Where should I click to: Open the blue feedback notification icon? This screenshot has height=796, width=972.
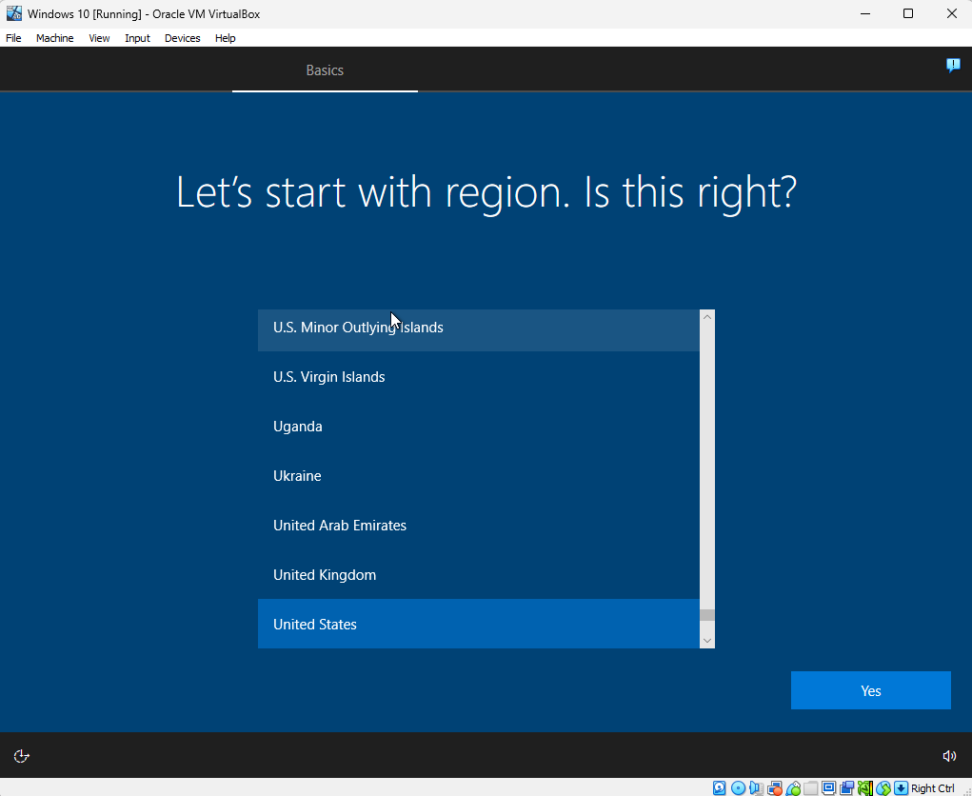click(953, 65)
